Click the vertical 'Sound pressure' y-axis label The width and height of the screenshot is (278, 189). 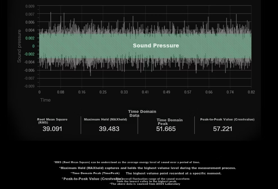[19, 46]
